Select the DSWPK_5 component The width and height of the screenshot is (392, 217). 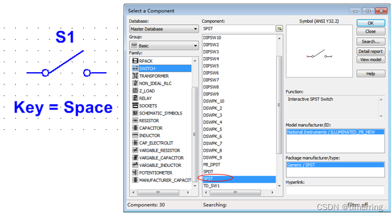tap(213, 129)
